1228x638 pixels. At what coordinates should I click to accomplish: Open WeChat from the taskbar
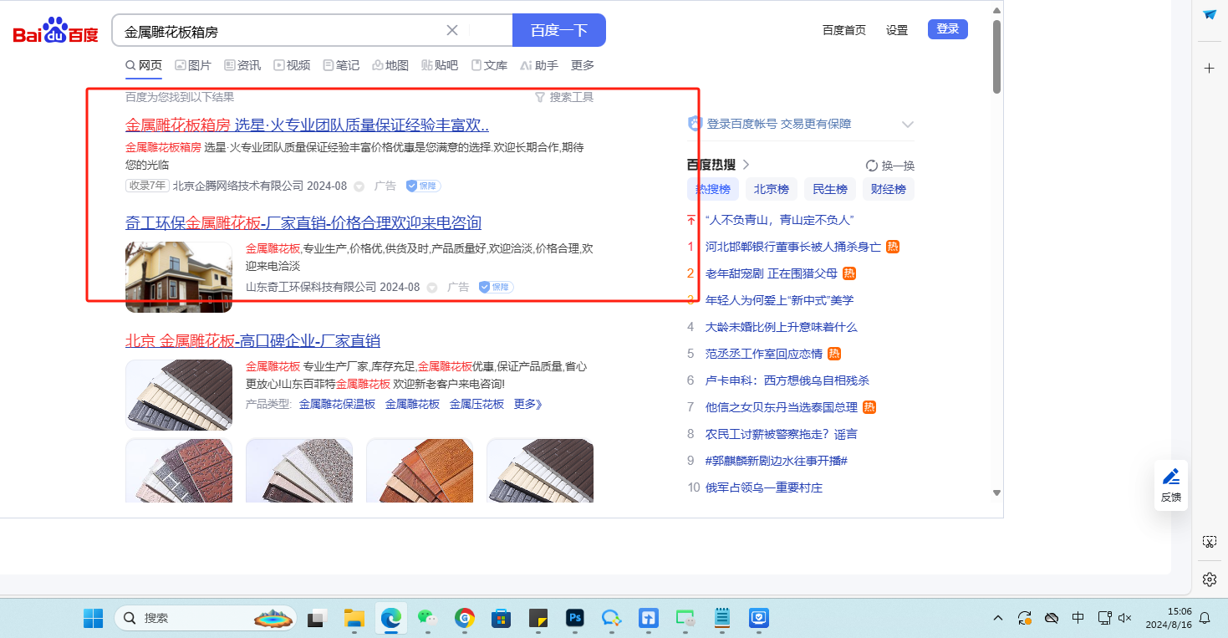tap(427, 618)
